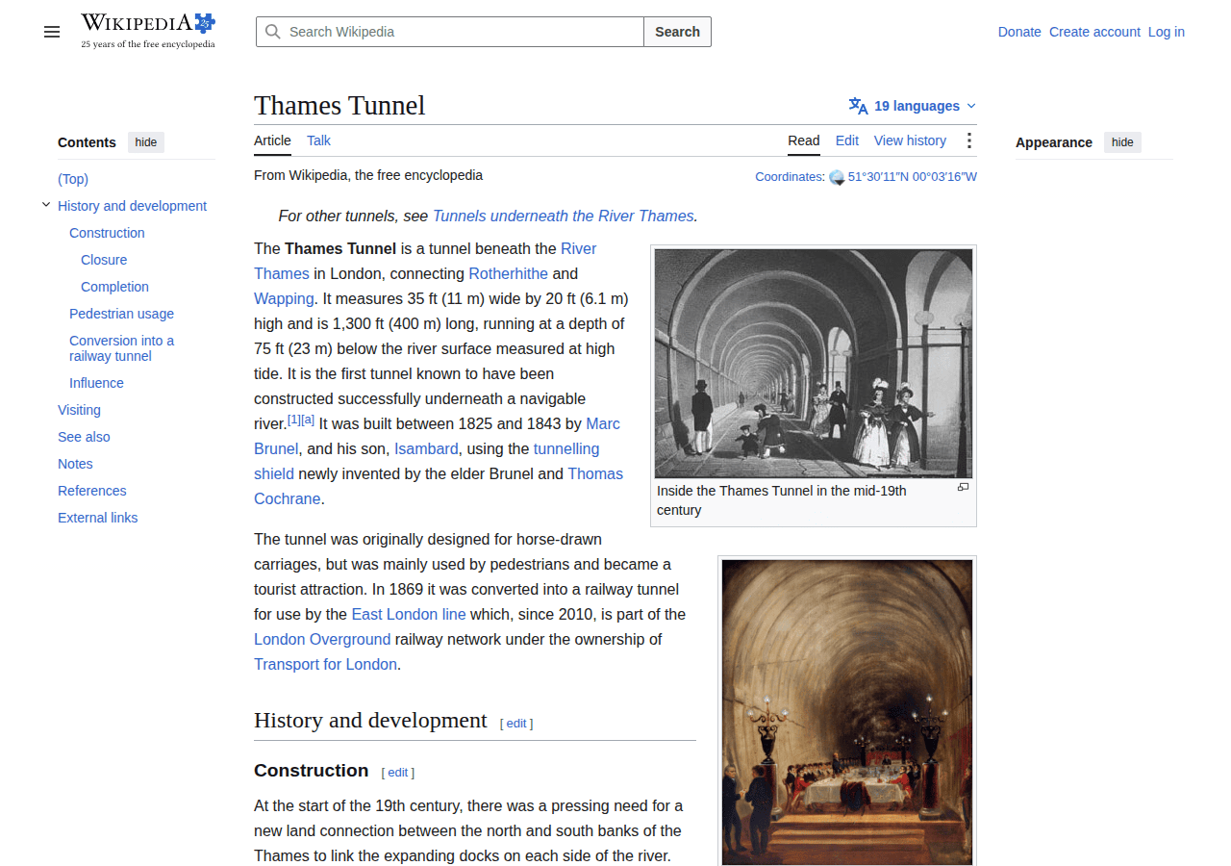Open the black-and-white tunnel interior image

[x=814, y=363]
